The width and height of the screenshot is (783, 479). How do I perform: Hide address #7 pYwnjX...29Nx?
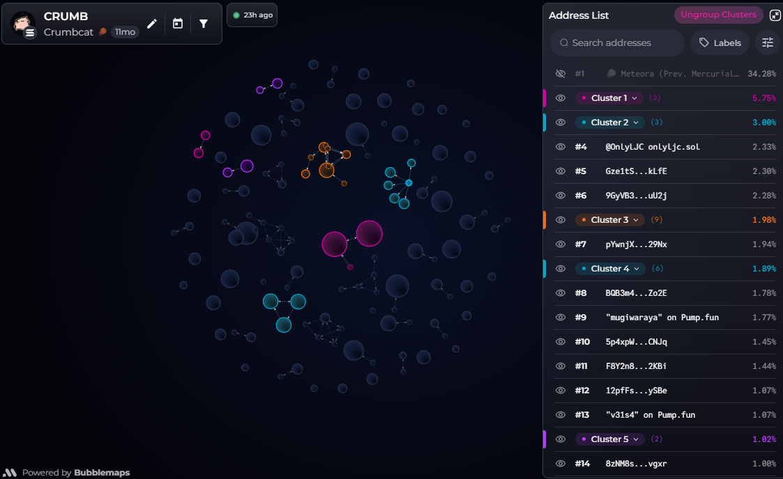pyautogui.click(x=561, y=244)
